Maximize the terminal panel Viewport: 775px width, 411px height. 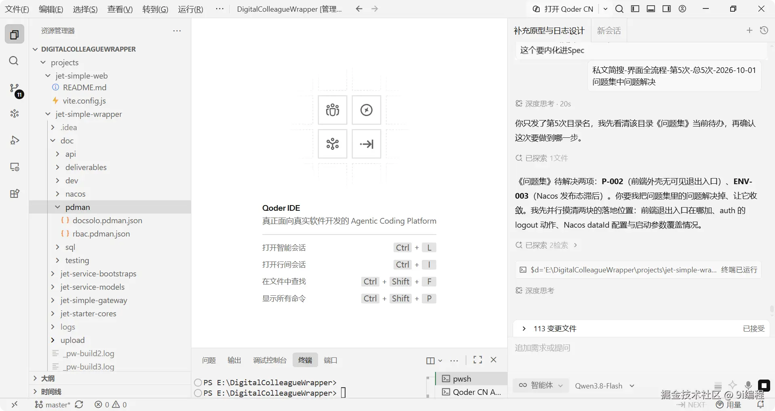point(478,360)
